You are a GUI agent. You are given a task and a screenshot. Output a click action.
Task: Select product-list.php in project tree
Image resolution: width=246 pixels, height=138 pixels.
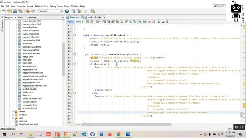click(29, 89)
